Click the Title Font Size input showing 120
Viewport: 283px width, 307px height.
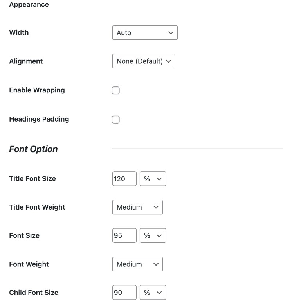[124, 179]
